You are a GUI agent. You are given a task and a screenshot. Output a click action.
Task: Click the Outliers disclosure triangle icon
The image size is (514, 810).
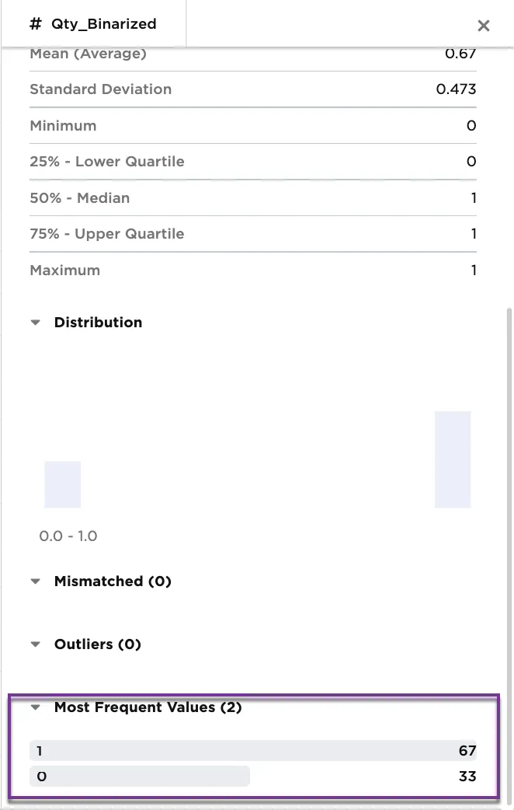coord(35,644)
